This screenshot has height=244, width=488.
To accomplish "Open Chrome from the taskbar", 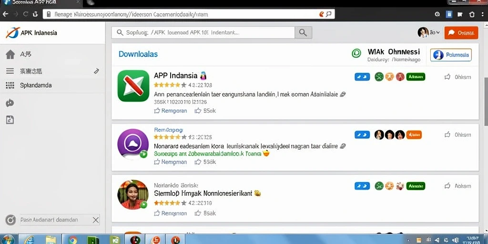I will click(x=73, y=240).
